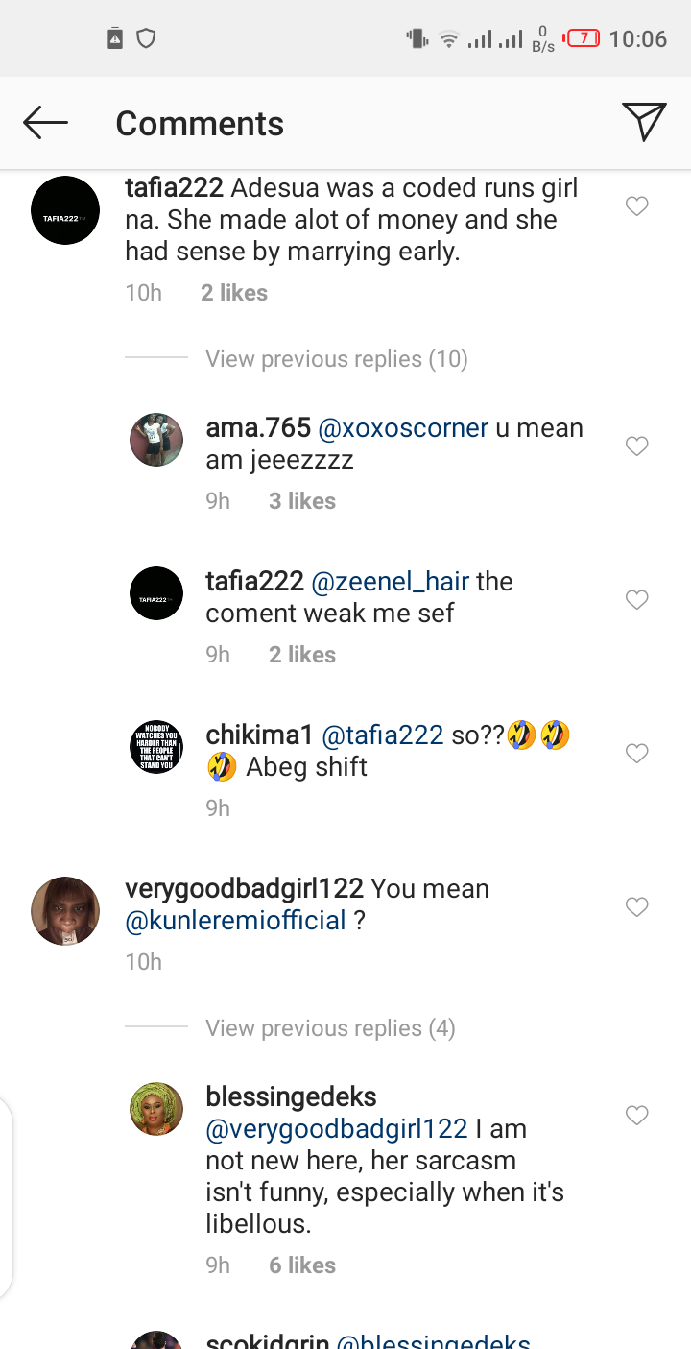Like tafia222's comment about Adesua

[x=637, y=205]
